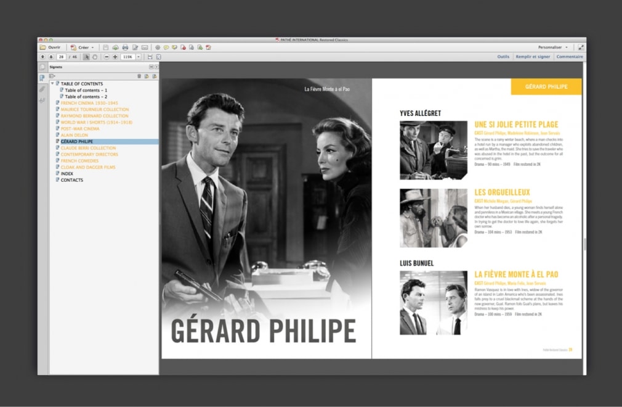The width and height of the screenshot is (622, 407).
Task: Switch to the Outils tab
Action: (503, 56)
